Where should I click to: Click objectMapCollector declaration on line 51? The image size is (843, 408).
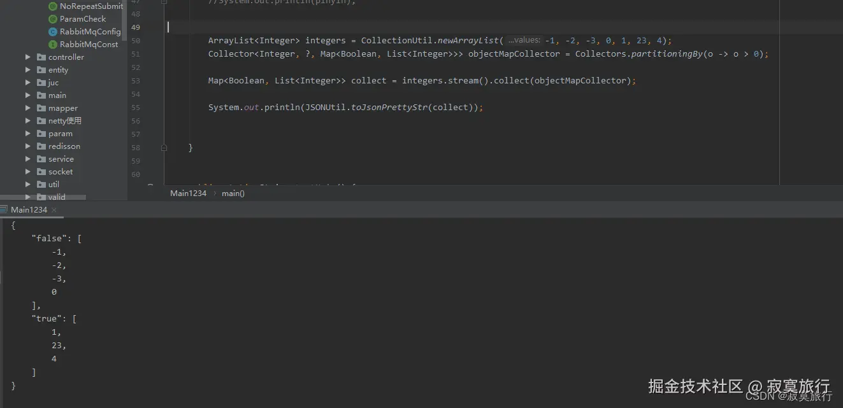tap(514, 54)
